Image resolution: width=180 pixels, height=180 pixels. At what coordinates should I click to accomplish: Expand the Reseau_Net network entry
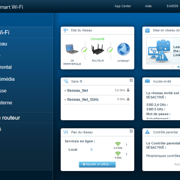click(x=65, y=90)
